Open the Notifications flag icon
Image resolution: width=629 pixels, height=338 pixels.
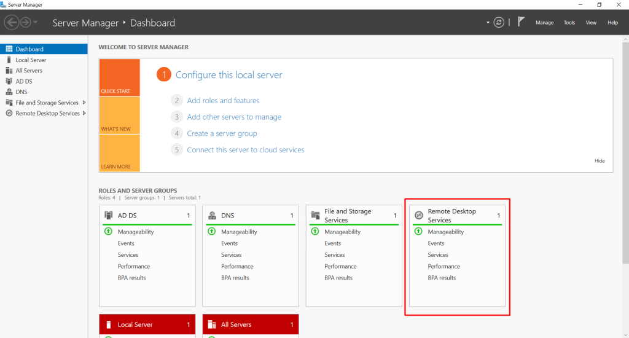(x=521, y=22)
